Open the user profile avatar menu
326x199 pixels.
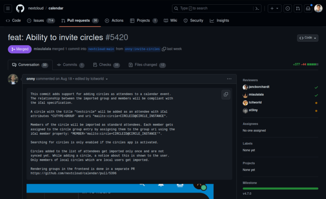[x=318, y=9]
